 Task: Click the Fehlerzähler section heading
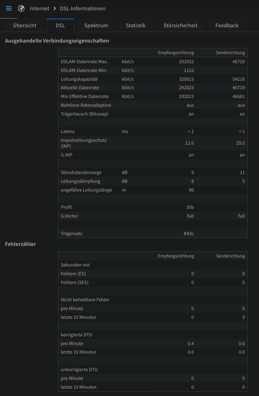pyautogui.click(x=20, y=244)
